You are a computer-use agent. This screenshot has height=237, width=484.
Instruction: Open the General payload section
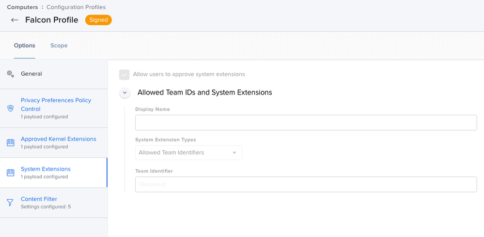[x=54, y=74]
